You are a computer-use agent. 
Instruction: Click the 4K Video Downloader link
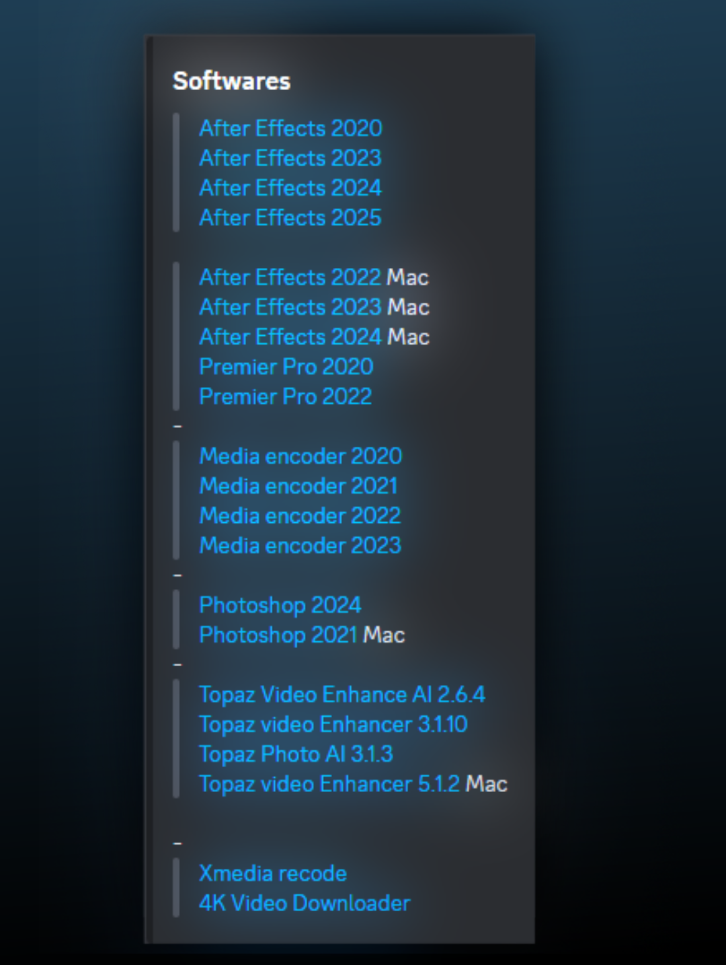pyautogui.click(x=305, y=902)
